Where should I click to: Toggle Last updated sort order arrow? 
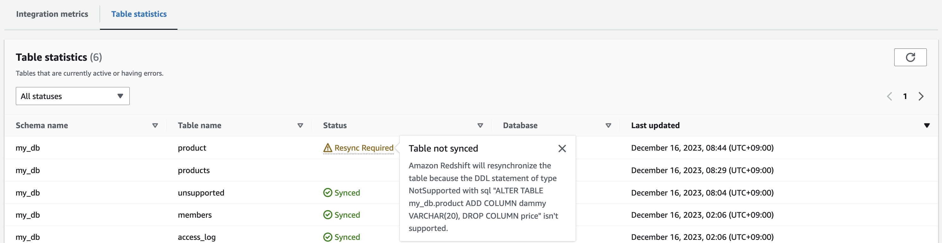(926, 126)
